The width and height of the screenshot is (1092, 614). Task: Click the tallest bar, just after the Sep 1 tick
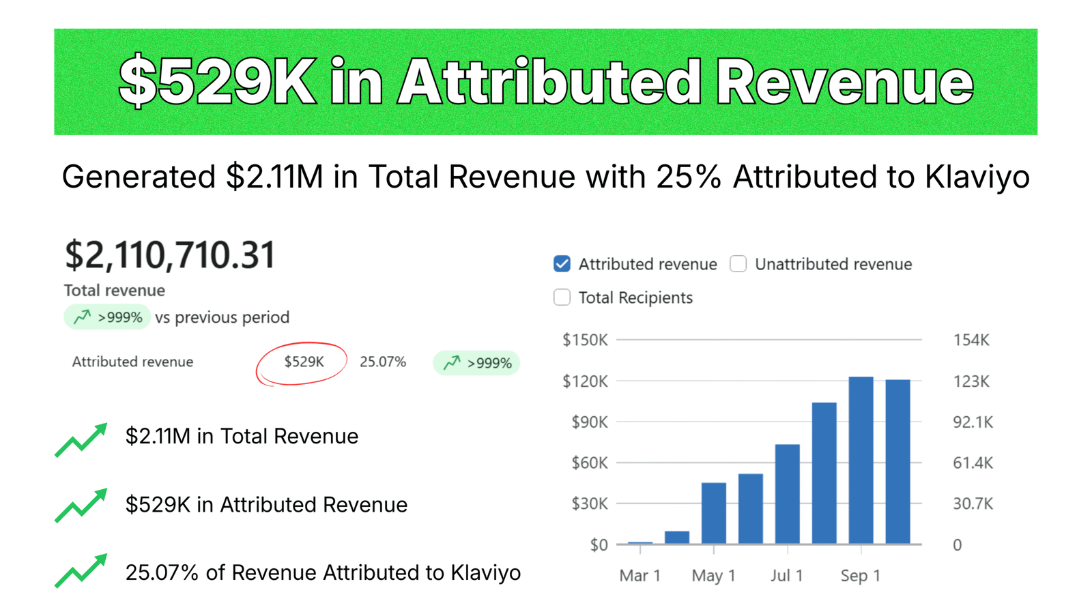point(861,460)
